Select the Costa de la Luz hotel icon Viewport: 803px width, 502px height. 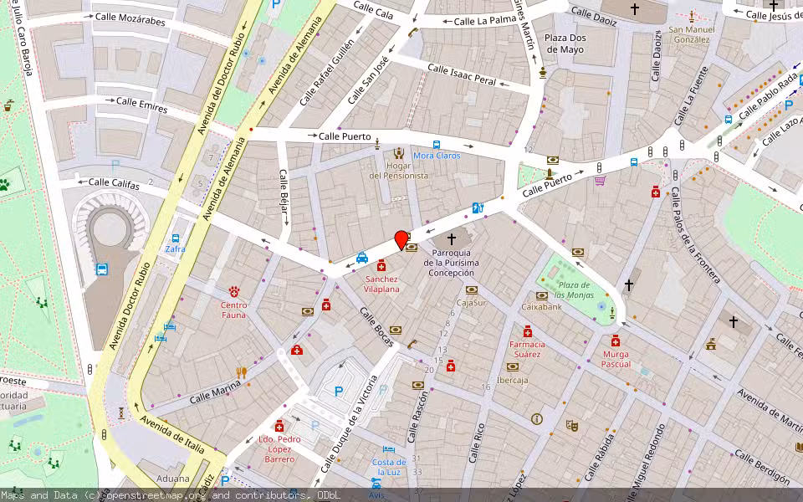[389, 450]
